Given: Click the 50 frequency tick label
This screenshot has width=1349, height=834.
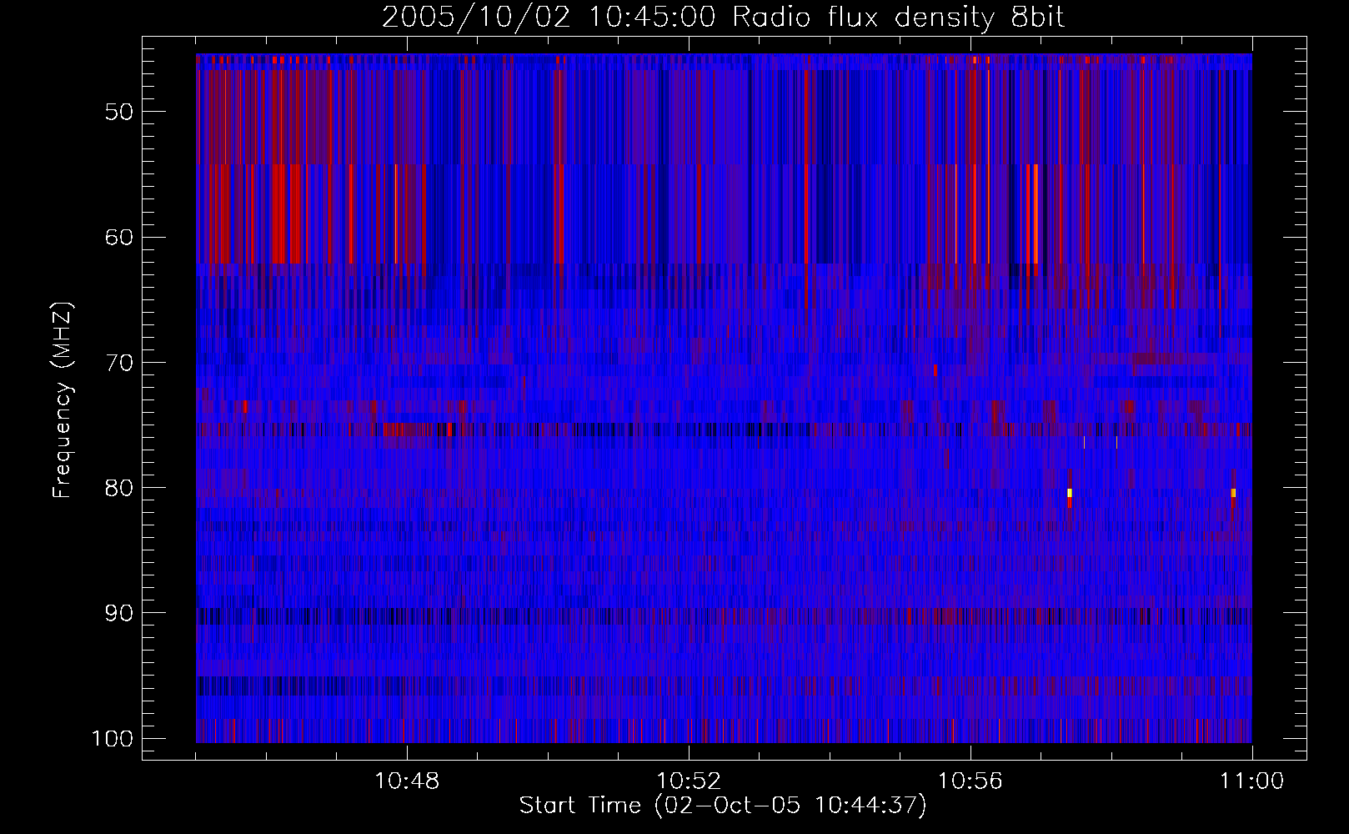Looking at the screenshot, I should point(119,112).
